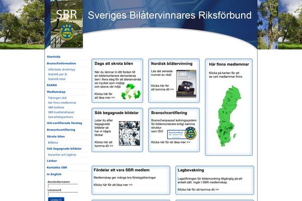Open Utfärdade skrotintyg sublink
This screenshot has height=201, width=302.
coord(61,69)
